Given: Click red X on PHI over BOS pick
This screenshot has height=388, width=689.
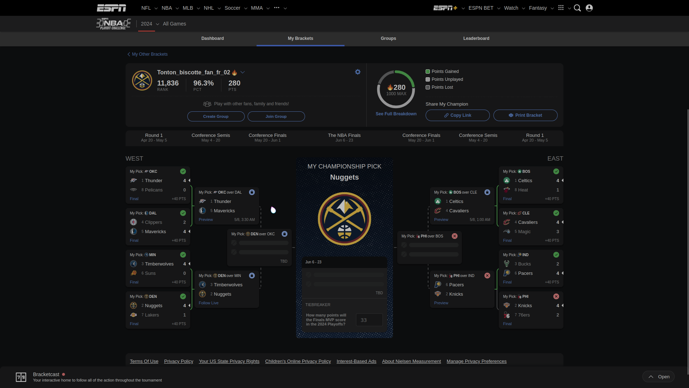Looking at the screenshot, I should point(455,236).
